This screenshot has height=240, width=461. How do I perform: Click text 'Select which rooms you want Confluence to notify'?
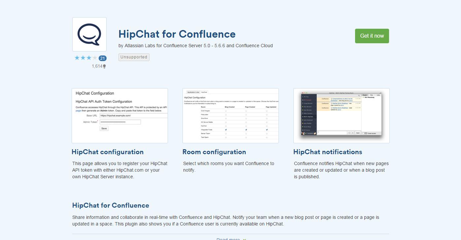point(229,167)
